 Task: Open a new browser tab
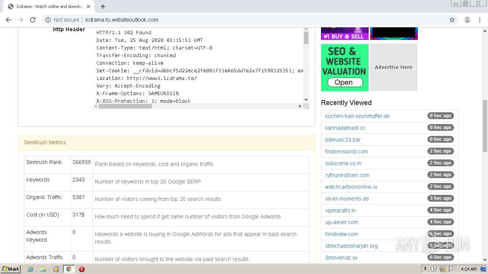(x=103, y=6)
